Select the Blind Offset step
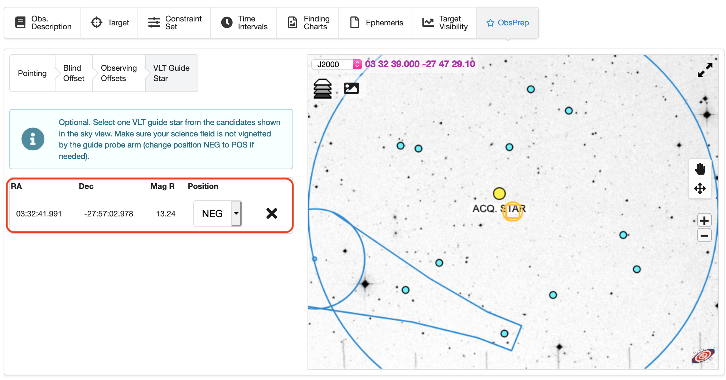Image resolution: width=726 pixels, height=380 pixels. point(74,73)
